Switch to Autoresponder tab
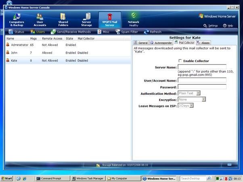Viewport: 243px width, 182px height. pyautogui.click(x=161, y=43)
